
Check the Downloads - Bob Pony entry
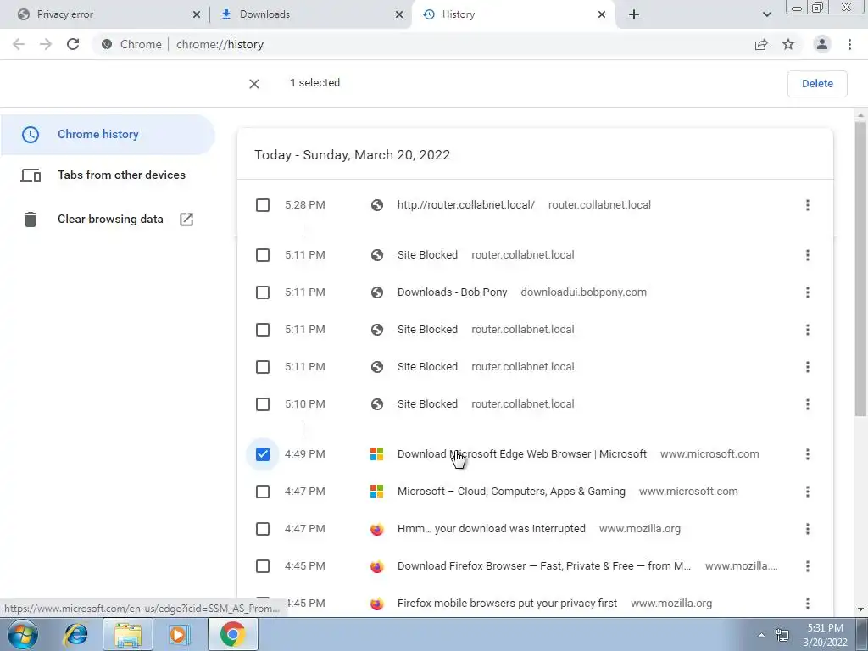[263, 292]
